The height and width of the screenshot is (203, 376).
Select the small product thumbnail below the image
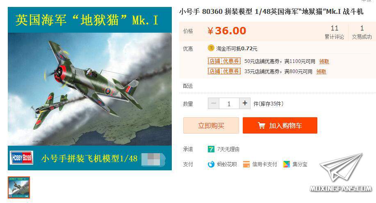[19, 187]
